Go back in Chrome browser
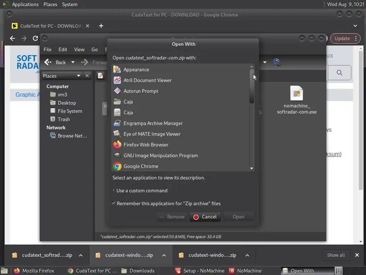 point(13,38)
